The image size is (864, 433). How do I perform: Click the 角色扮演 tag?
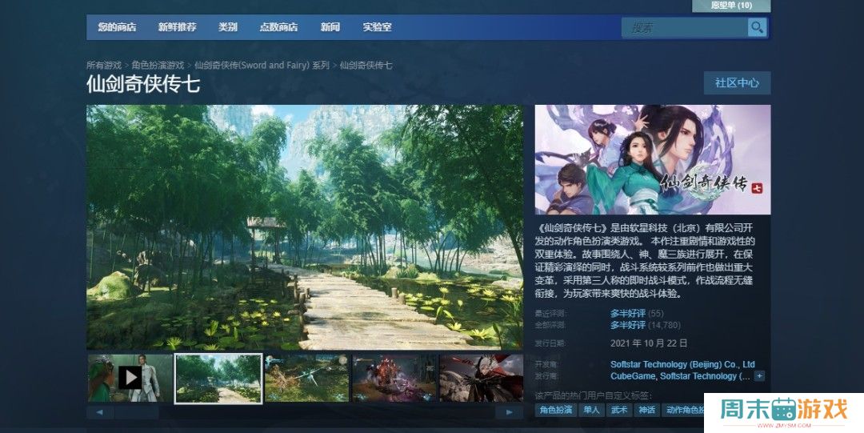[x=556, y=410]
